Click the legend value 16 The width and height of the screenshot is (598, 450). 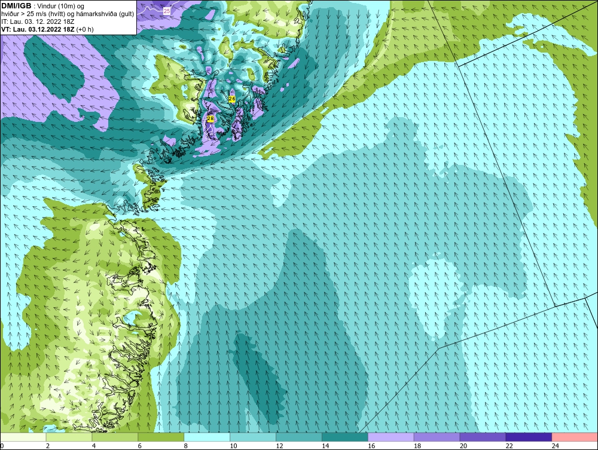pyautogui.click(x=371, y=446)
